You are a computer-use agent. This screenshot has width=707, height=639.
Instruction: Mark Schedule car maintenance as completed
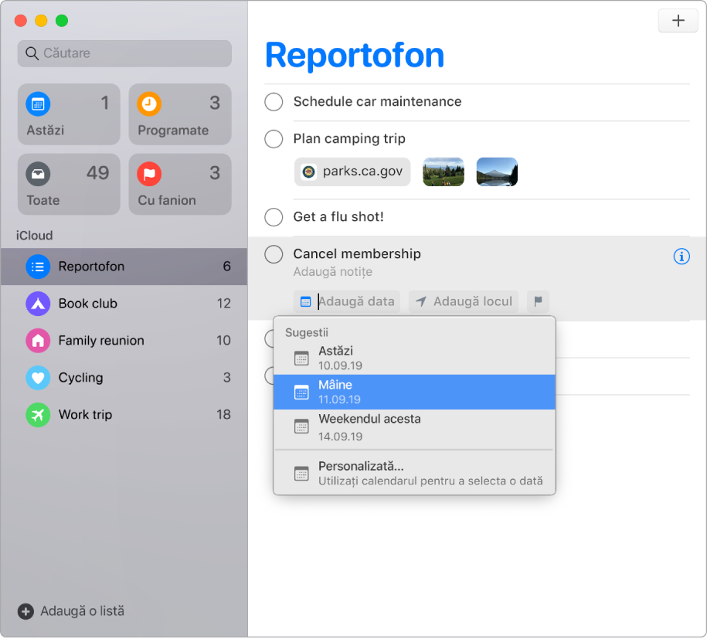point(274,102)
